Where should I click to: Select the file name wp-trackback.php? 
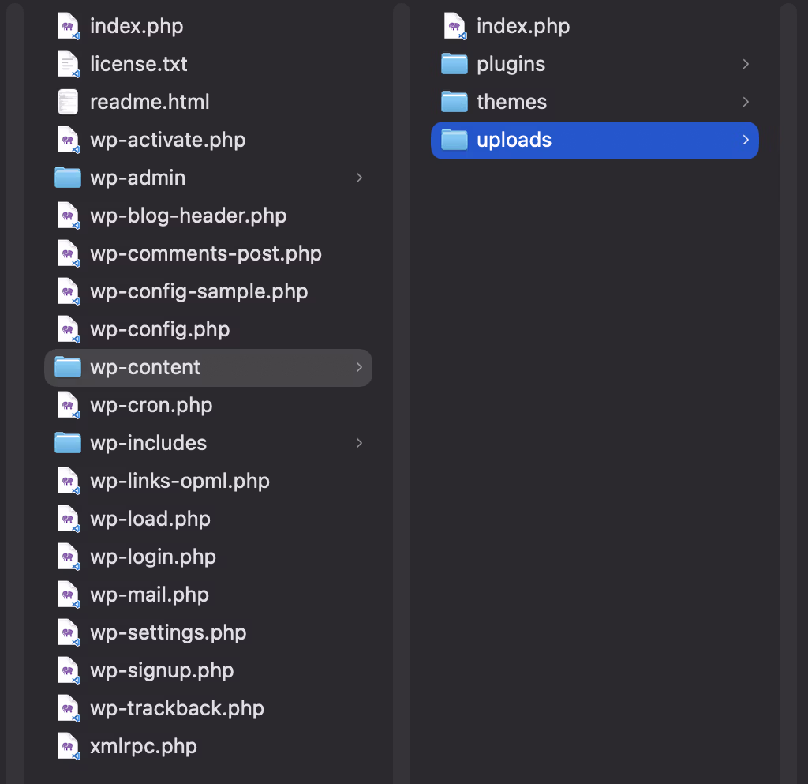pos(178,709)
